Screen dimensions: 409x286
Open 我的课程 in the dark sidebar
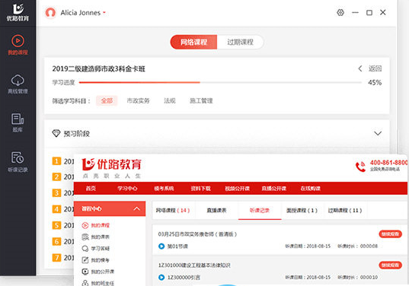18,45
